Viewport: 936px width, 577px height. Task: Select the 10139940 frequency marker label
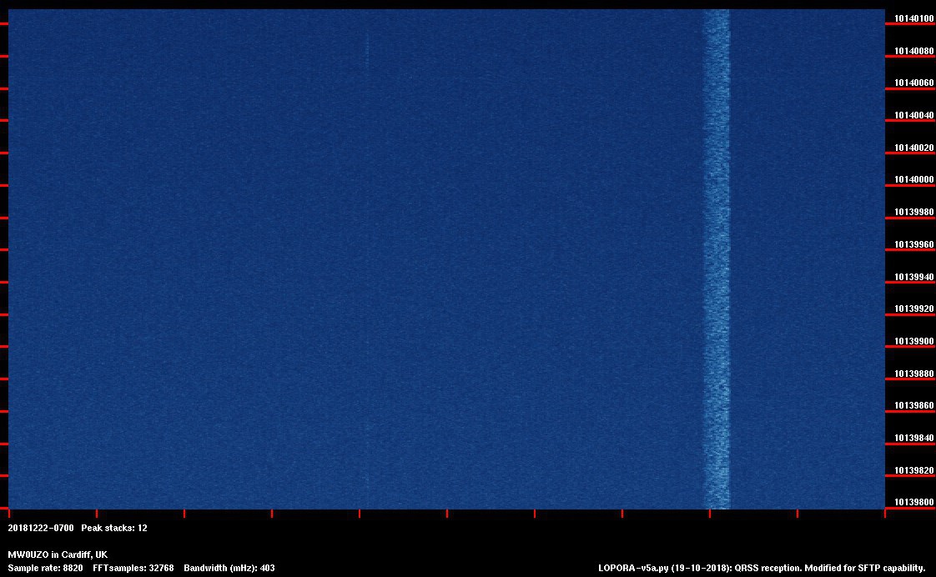[913, 277]
